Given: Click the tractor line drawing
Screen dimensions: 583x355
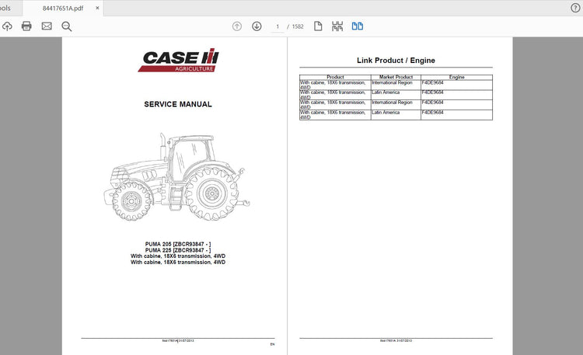Looking at the screenshot, I should tap(177, 176).
